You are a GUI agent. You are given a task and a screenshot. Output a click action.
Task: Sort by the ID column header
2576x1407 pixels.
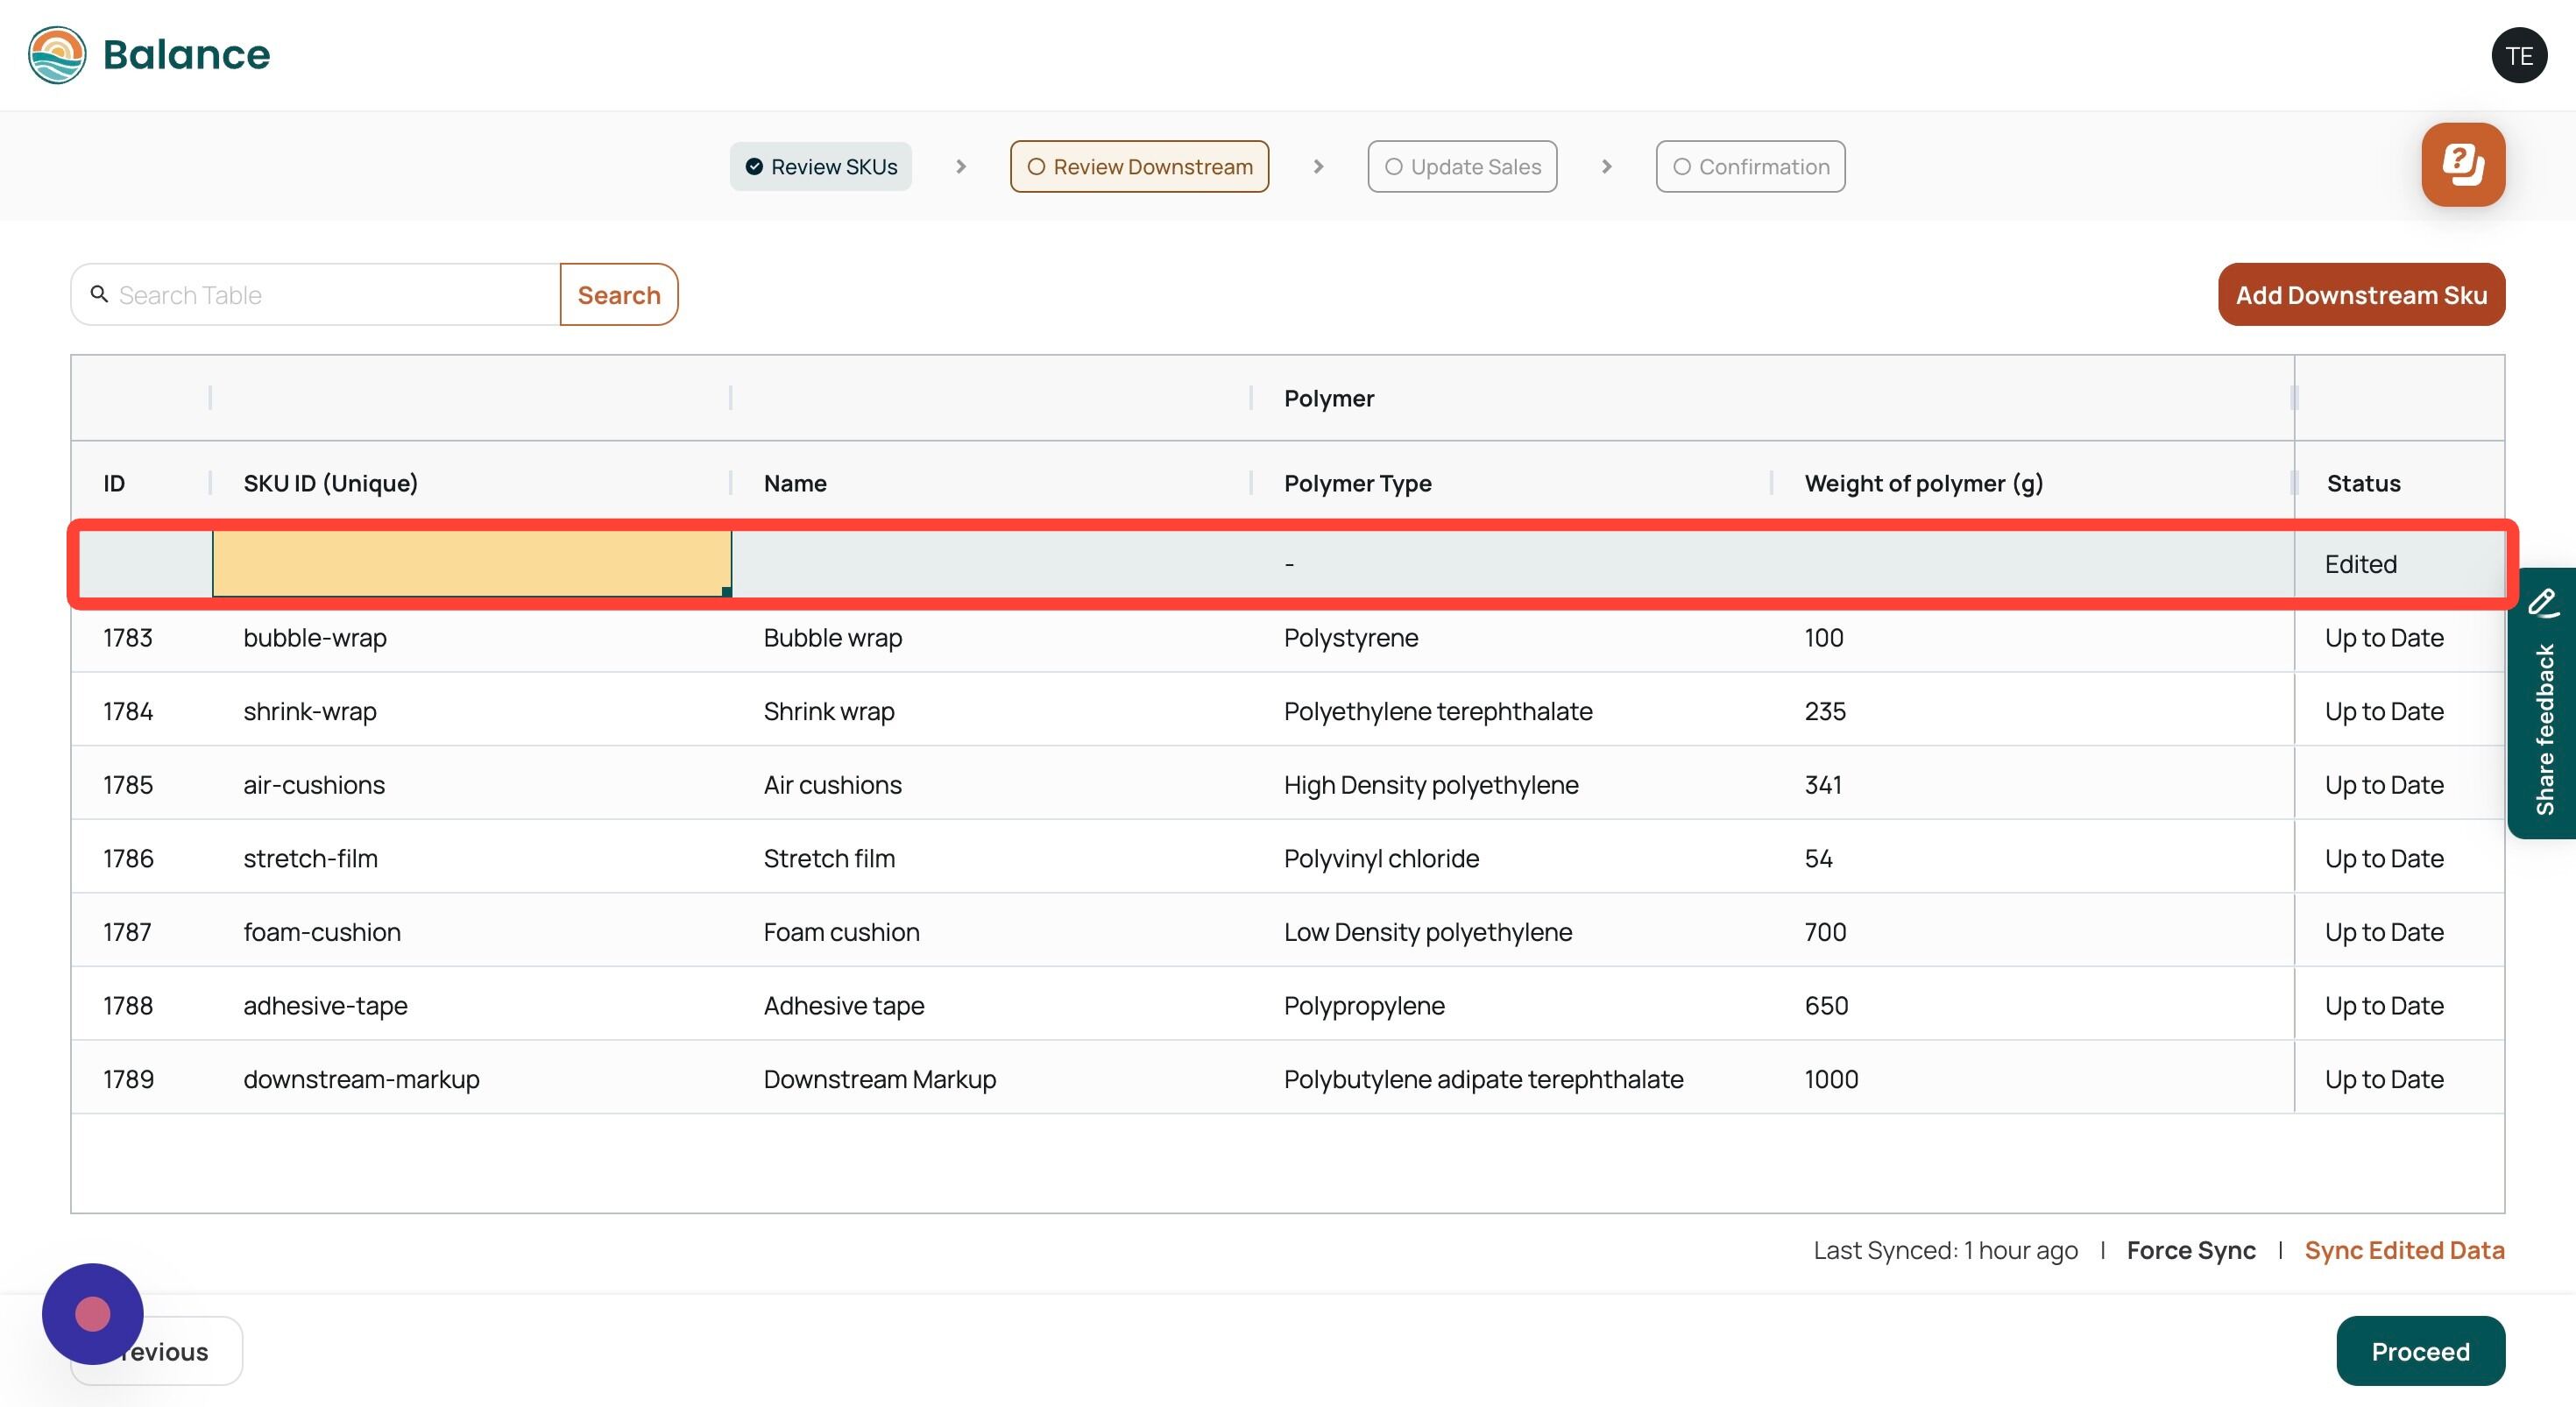click(141, 483)
